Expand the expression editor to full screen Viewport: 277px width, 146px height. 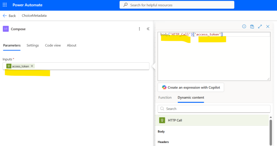tap(260, 27)
